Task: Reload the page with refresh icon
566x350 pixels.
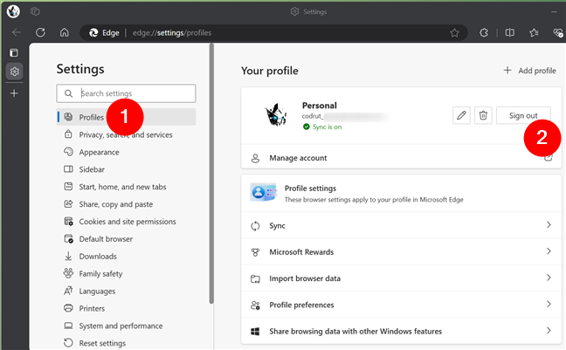Action: 40,33
